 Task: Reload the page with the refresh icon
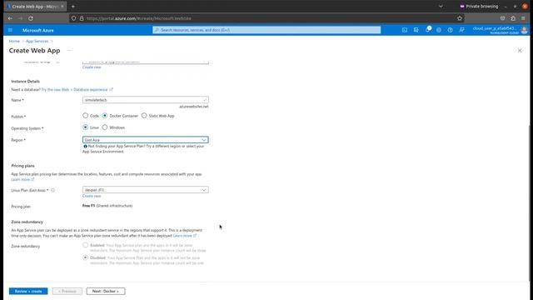pyautogui.click(x=31, y=18)
